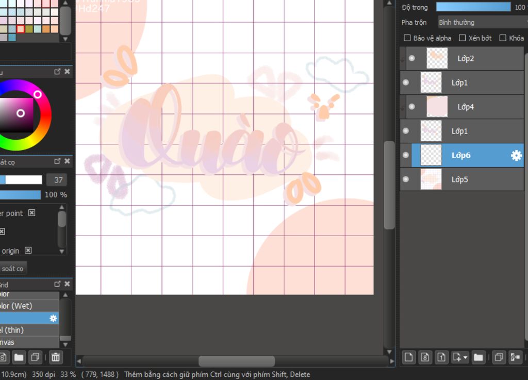Toggle visibility of Lớp6 layer
Image resolution: width=528 pixels, height=380 pixels.
pos(406,155)
